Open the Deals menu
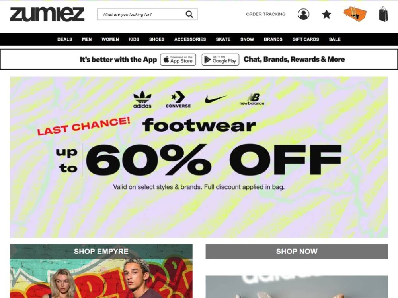This screenshot has height=298, width=398. (x=64, y=39)
